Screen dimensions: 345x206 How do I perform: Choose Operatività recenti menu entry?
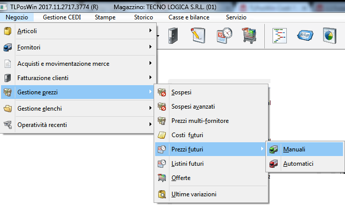[78, 124]
